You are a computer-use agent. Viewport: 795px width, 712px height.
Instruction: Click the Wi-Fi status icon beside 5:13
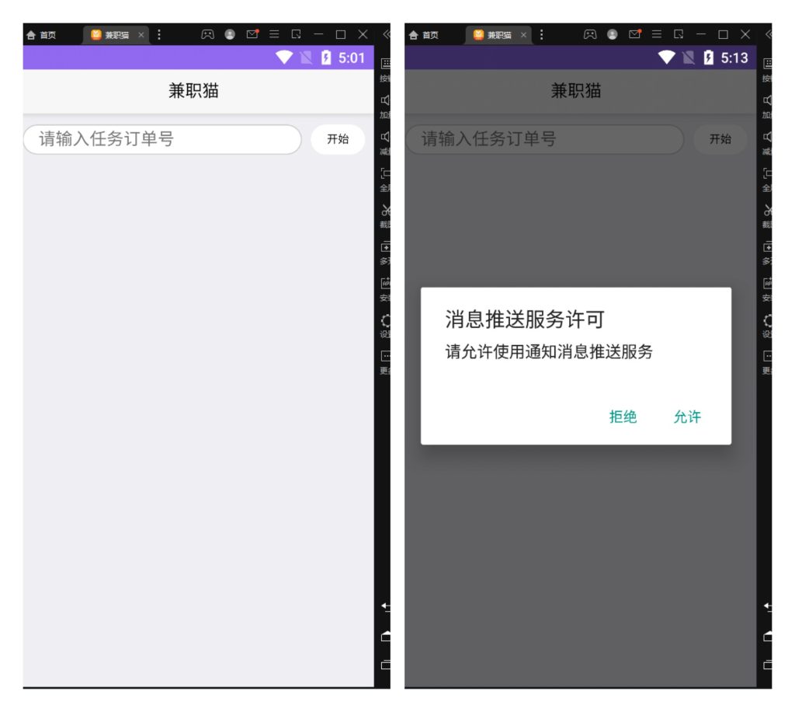point(667,58)
